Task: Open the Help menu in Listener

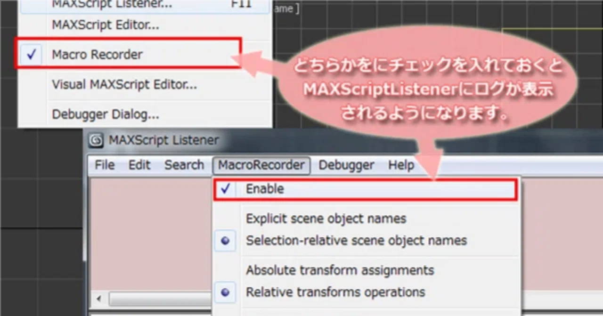Action: coord(401,165)
